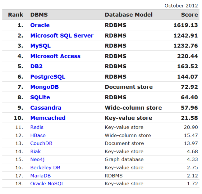Click rank number 18.
Viewport: 202px width, 194px height.
coord(19,183)
